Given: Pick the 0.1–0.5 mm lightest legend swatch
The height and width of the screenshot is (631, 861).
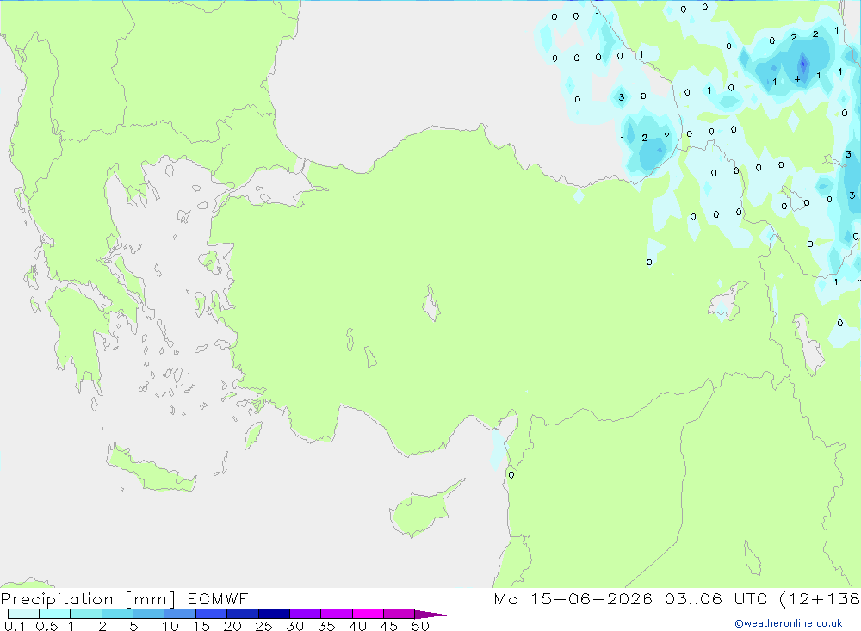Looking at the screenshot, I should 23,614.
